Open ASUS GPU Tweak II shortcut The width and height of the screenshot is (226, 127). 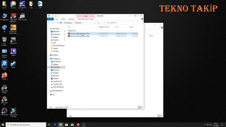click(4, 89)
